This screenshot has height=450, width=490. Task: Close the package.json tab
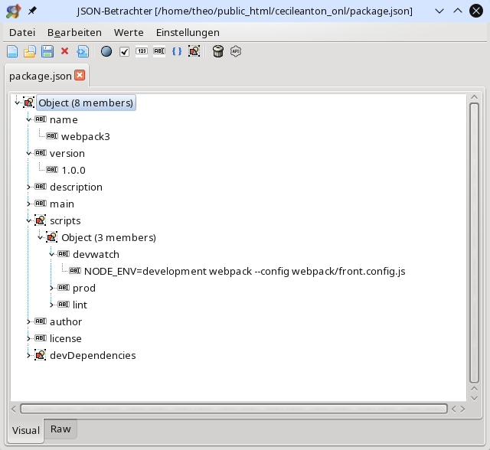pyautogui.click(x=80, y=76)
